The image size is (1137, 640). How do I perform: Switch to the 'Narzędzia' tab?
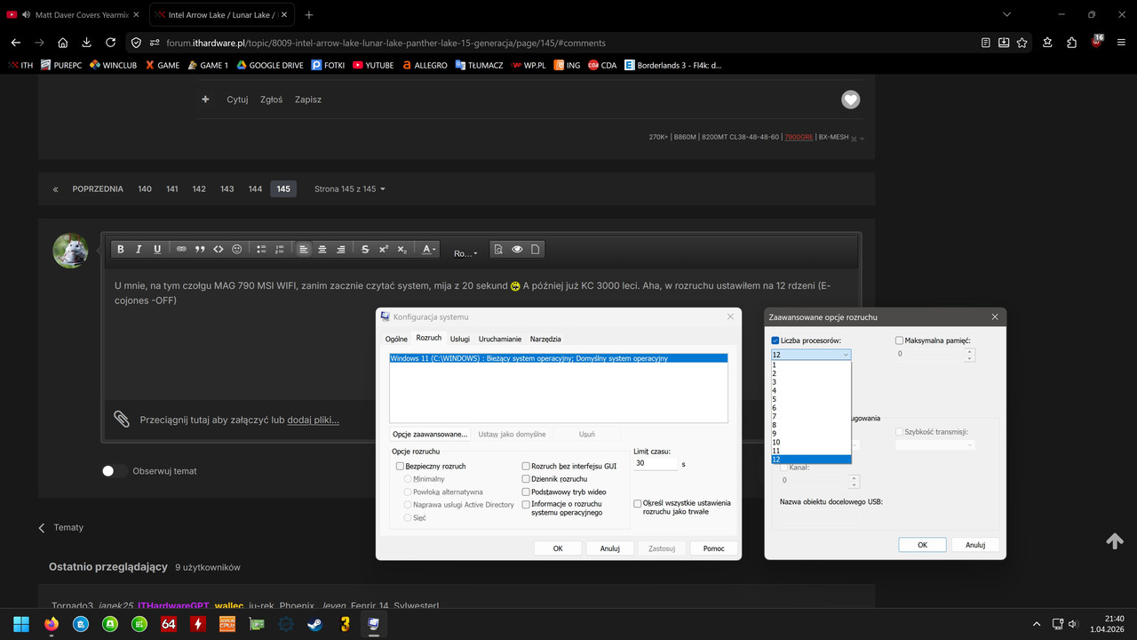tap(545, 339)
